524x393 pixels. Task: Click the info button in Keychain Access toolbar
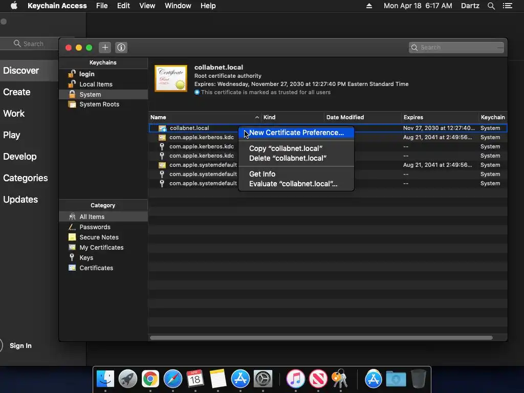coord(121,48)
